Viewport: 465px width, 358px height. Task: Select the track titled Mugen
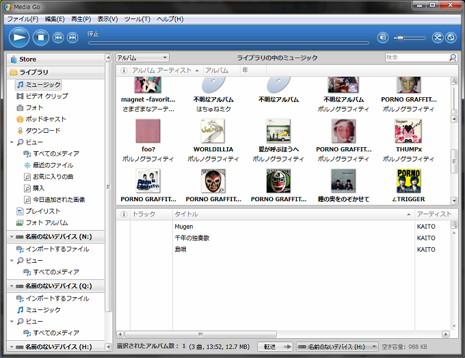pyautogui.click(x=184, y=227)
